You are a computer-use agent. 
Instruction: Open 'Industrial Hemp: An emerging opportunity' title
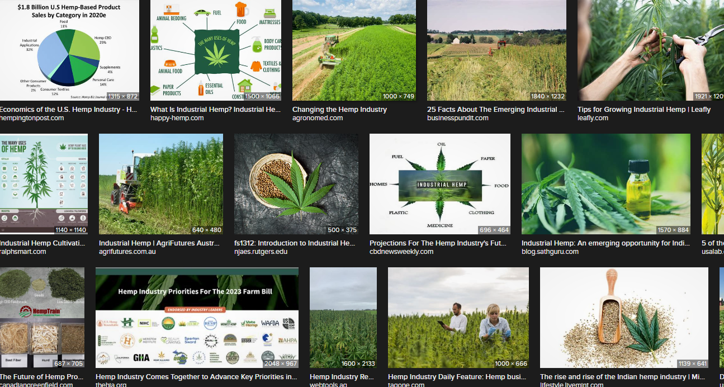coord(605,243)
